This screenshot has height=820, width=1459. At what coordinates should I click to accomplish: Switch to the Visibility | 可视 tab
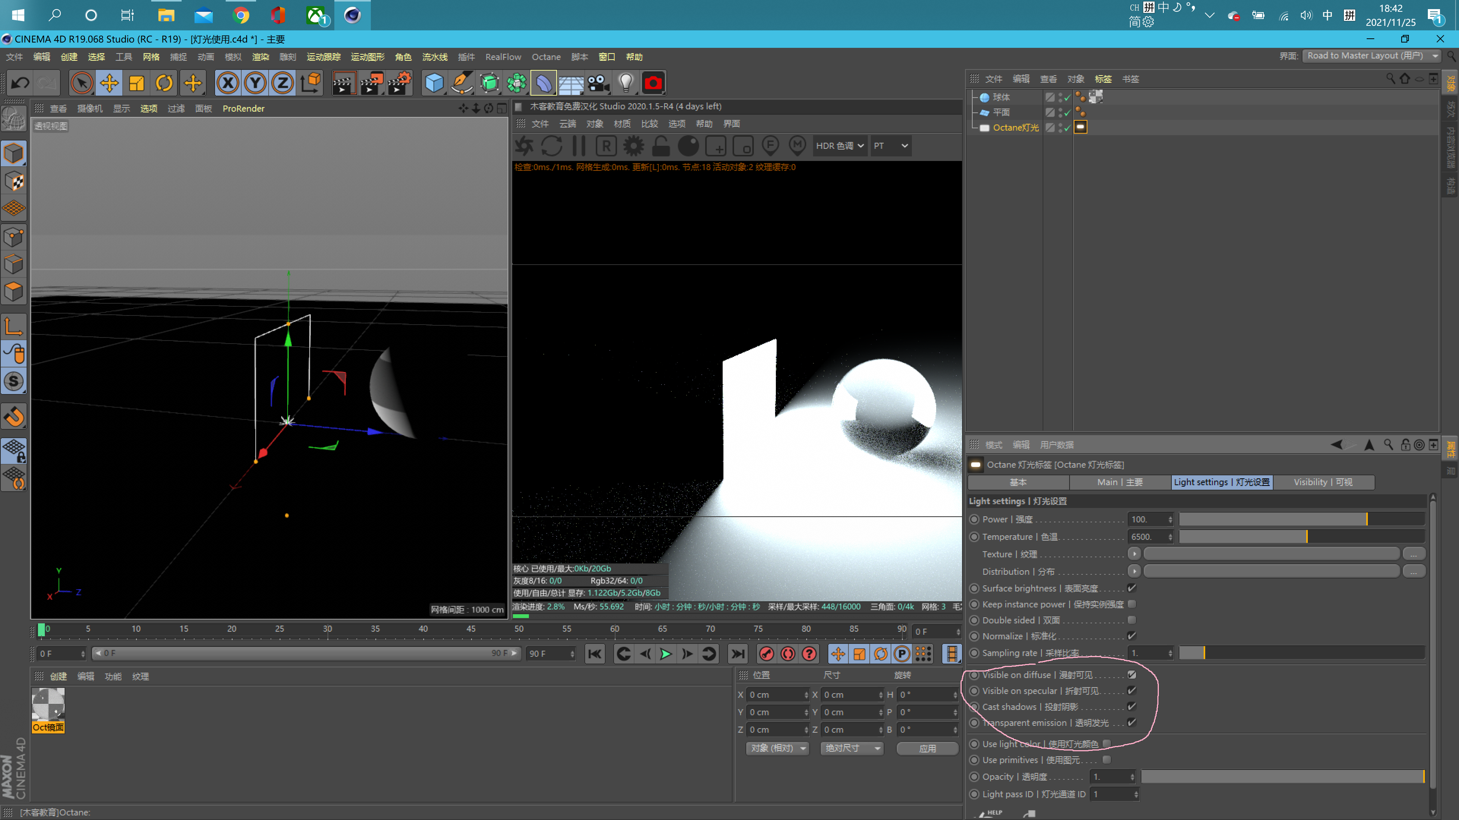coord(1324,482)
